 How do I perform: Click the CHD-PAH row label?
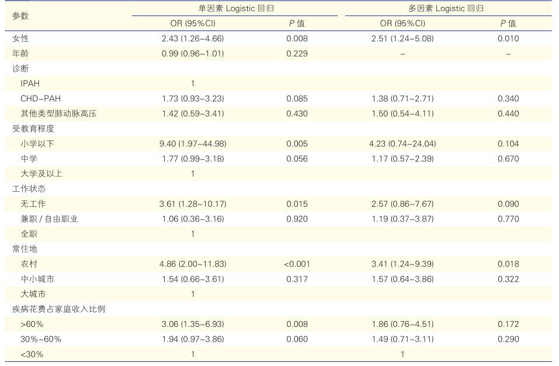pyautogui.click(x=40, y=98)
